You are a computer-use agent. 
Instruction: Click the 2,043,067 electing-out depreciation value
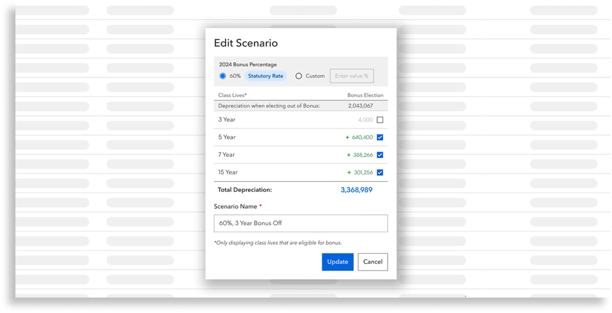(360, 106)
